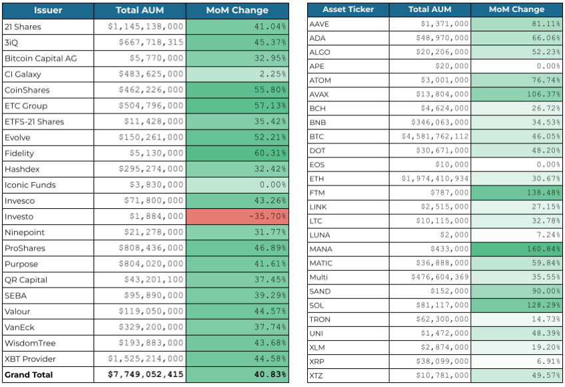Select the ETFS-21 Shares issuer cell
This screenshot has height=387, width=565.
pos(48,121)
